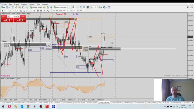The height and width of the screenshot is (109, 194).
Task: Open the Templates icon
Action: pyautogui.click(x=109, y=7)
